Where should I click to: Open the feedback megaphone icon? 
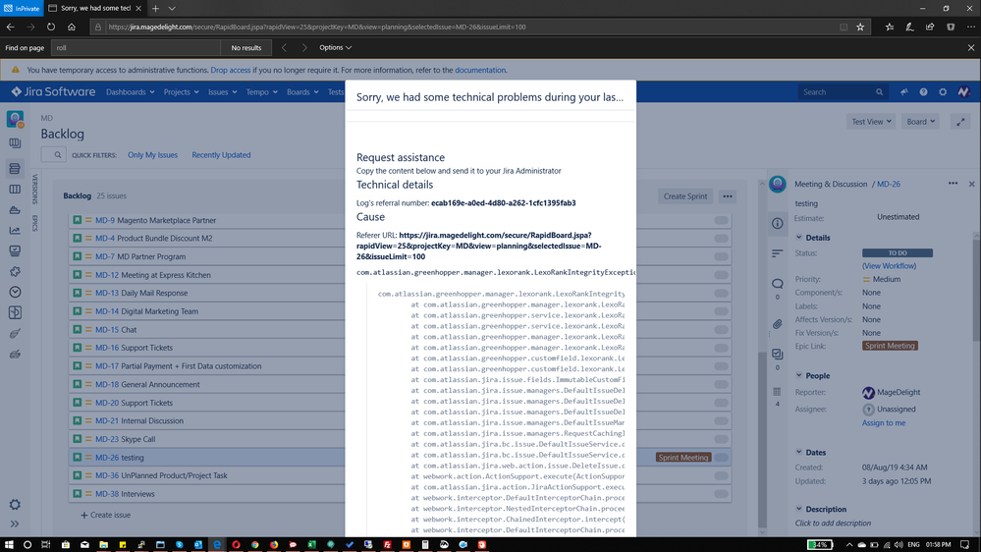[904, 92]
